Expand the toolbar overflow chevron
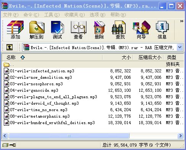Screen dimensions: 186x150 click(182, 21)
